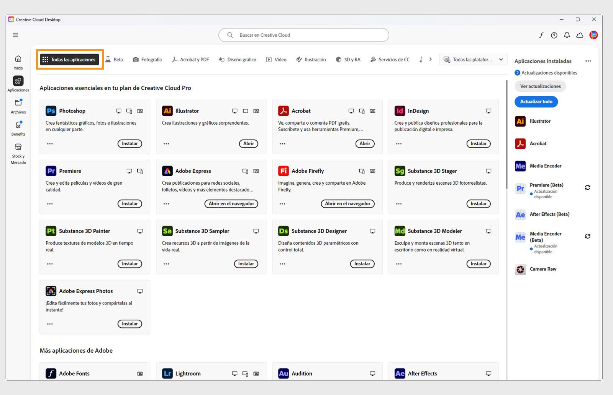This screenshot has width=613, height=395.
Task: Select the Adobe Firefly icon
Action: pyautogui.click(x=283, y=171)
